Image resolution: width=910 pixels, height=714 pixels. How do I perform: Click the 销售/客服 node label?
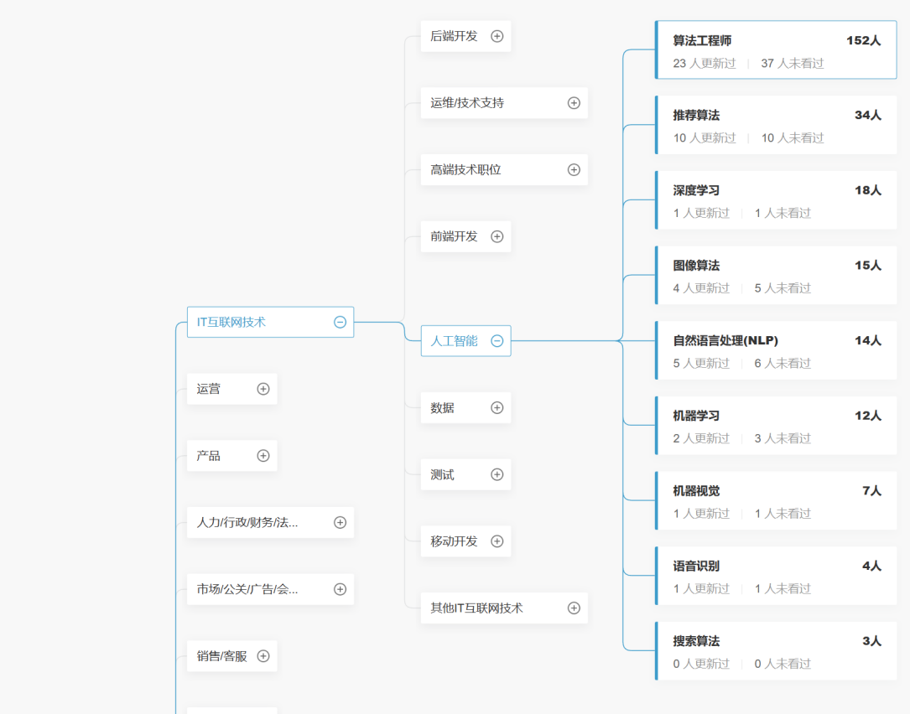point(222,656)
